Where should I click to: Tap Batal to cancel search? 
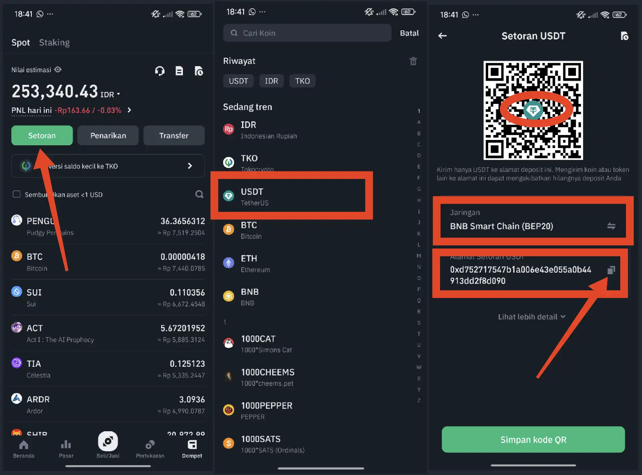(x=409, y=33)
